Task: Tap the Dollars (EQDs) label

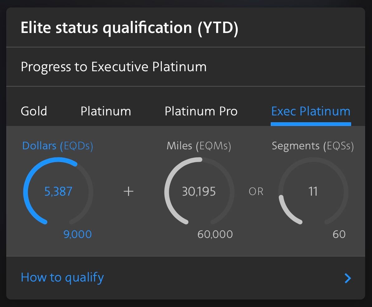Action: [58, 146]
